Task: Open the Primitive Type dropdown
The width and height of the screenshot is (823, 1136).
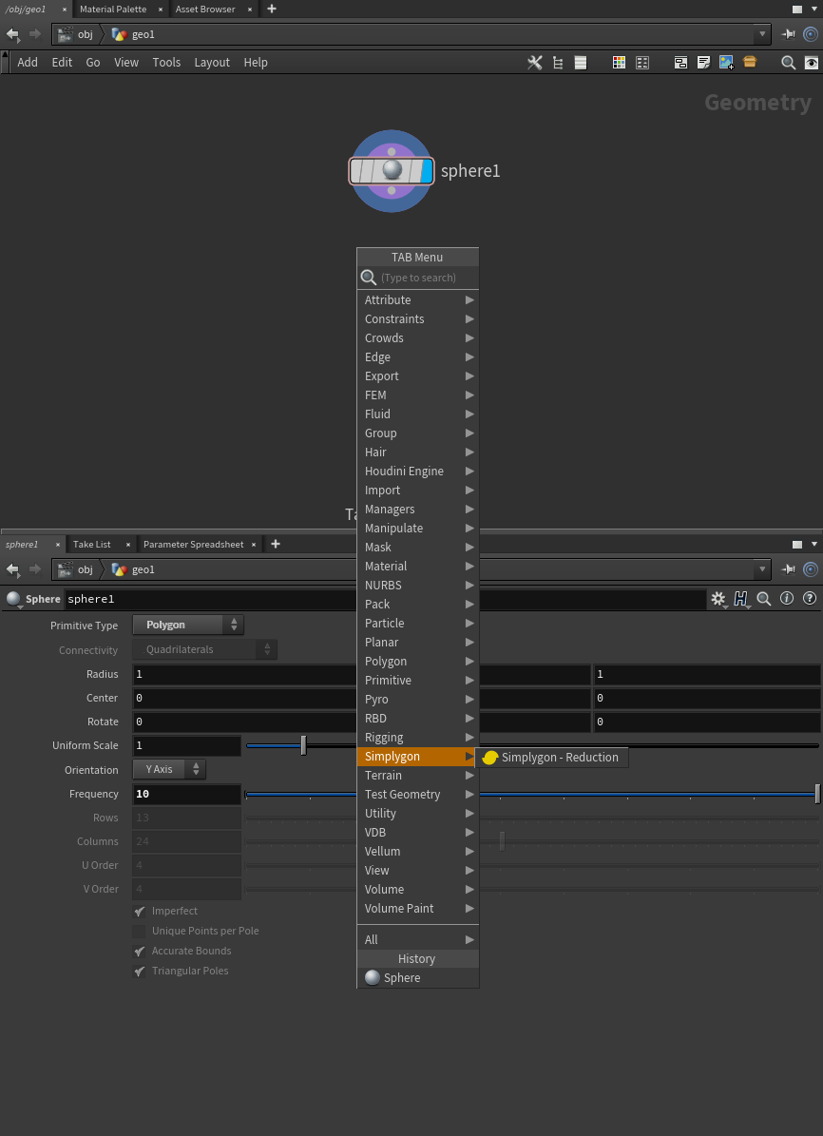Action: click(x=187, y=625)
